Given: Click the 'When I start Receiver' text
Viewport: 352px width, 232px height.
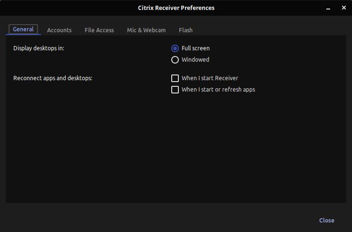Looking at the screenshot, I should (x=210, y=78).
